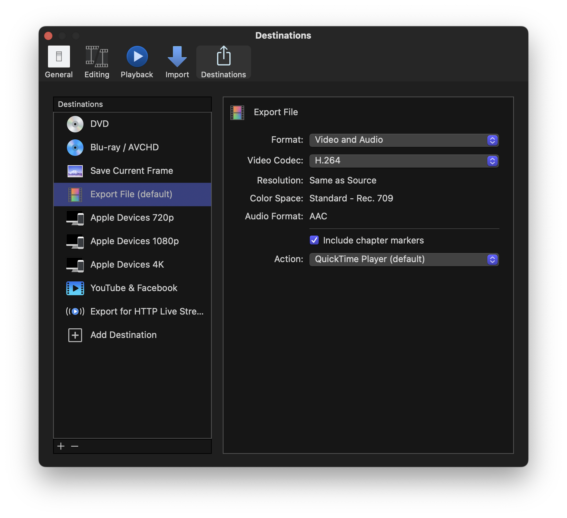Switch to the Editing preferences pane
This screenshot has width=567, height=518.
point(97,62)
